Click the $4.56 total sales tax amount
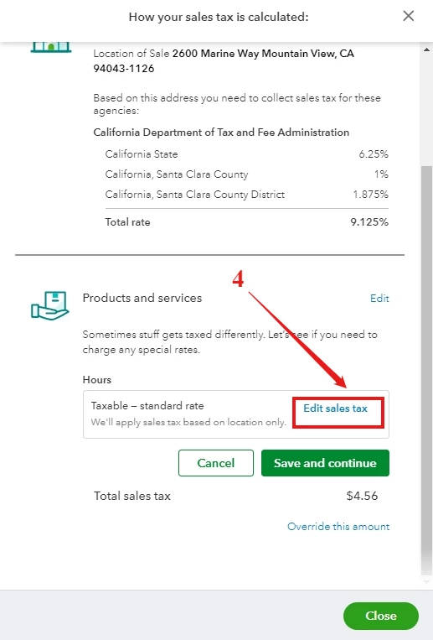 pyautogui.click(x=362, y=496)
